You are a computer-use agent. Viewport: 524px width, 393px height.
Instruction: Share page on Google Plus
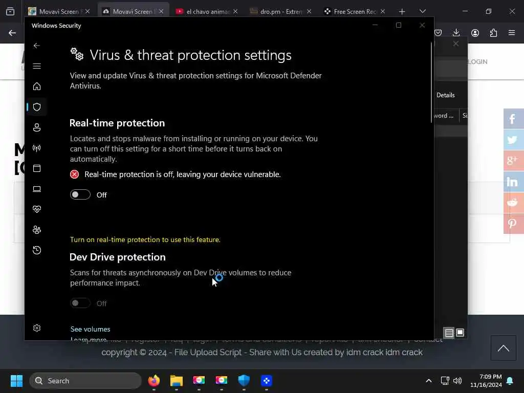(514, 161)
